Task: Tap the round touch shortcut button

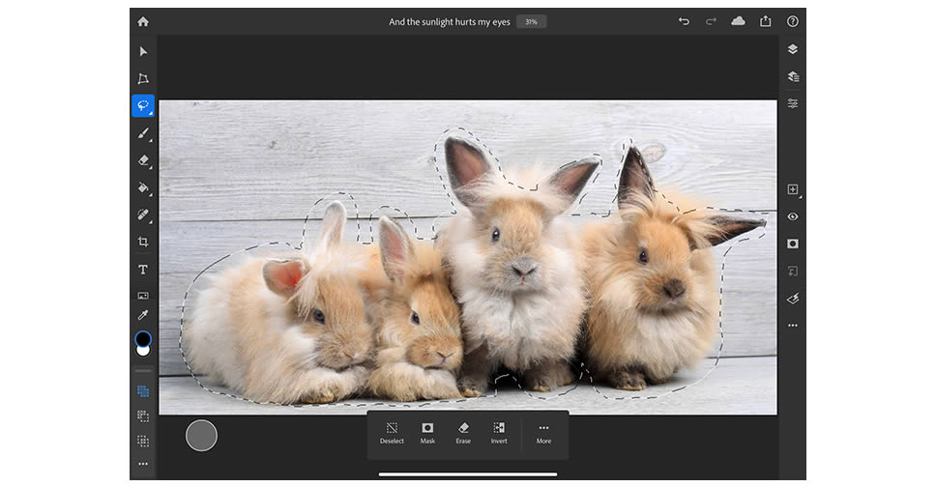Action: point(201,435)
